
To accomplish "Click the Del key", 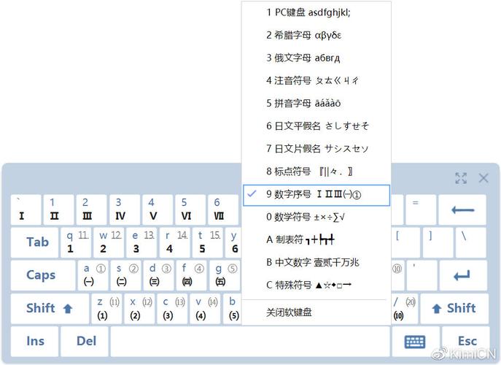I will click(x=85, y=342).
